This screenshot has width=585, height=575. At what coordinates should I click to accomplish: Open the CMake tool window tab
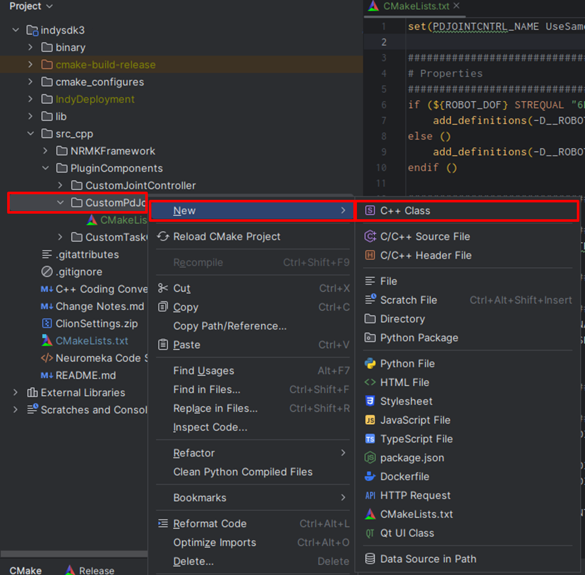[x=26, y=570]
